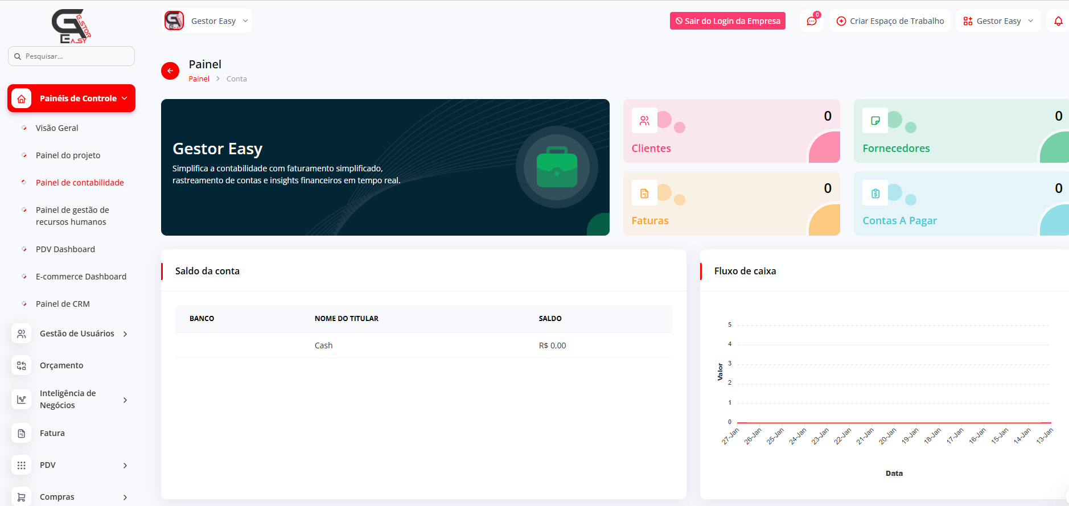Click the Orçamento sidebar icon
Viewport: 1069px width, 506px height.
pyautogui.click(x=22, y=365)
